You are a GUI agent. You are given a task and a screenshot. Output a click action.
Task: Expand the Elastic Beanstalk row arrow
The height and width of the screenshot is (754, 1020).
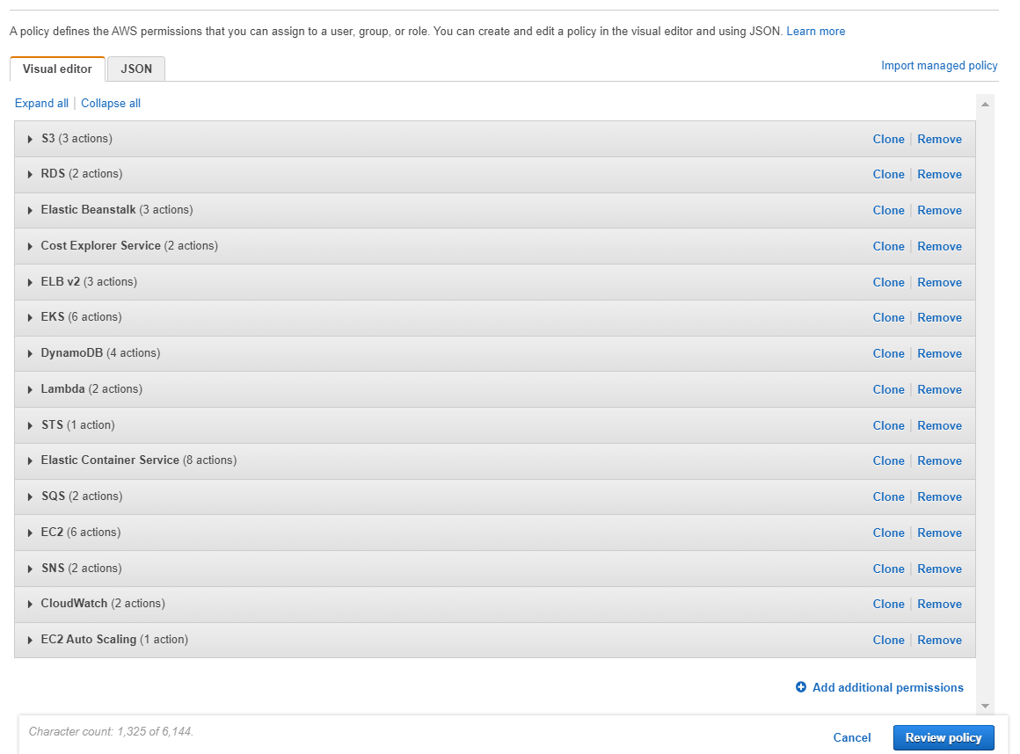click(x=30, y=210)
